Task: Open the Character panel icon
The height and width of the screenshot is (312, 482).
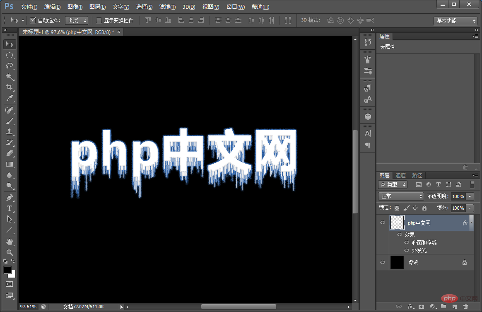Action: point(368,133)
